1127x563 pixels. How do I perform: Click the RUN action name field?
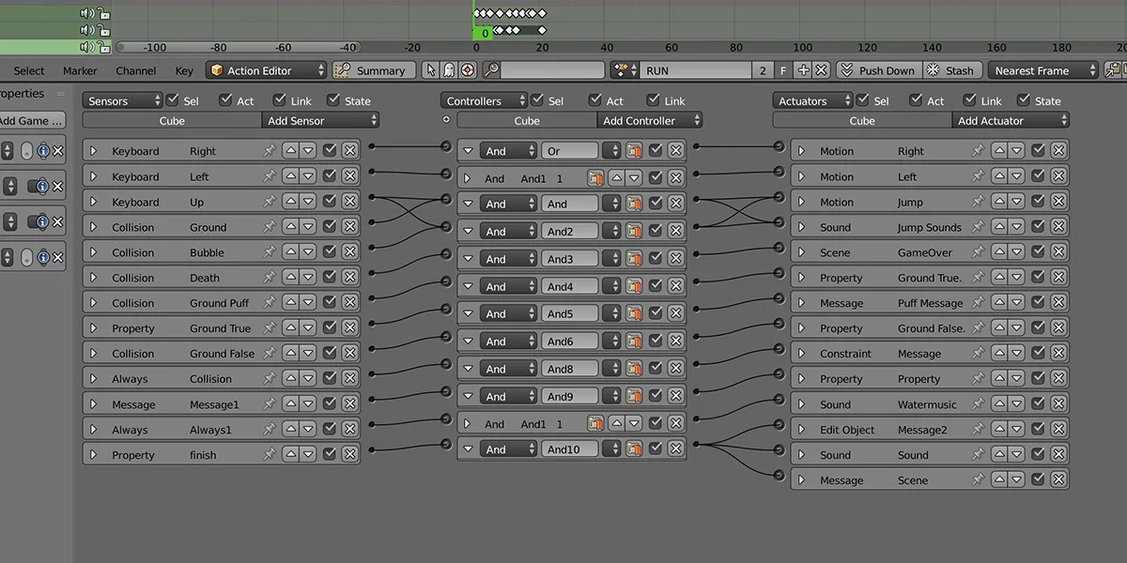coord(697,70)
